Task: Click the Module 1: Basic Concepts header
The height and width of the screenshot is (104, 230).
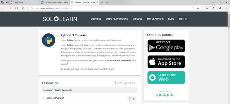Action: tap(90, 90)
